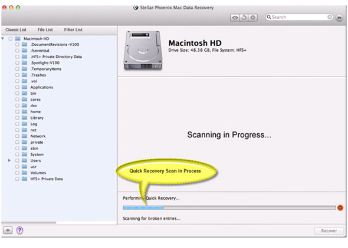
Task: Click the Volumes folder icon
Action: pyautogui.click(x=24, y=173)
